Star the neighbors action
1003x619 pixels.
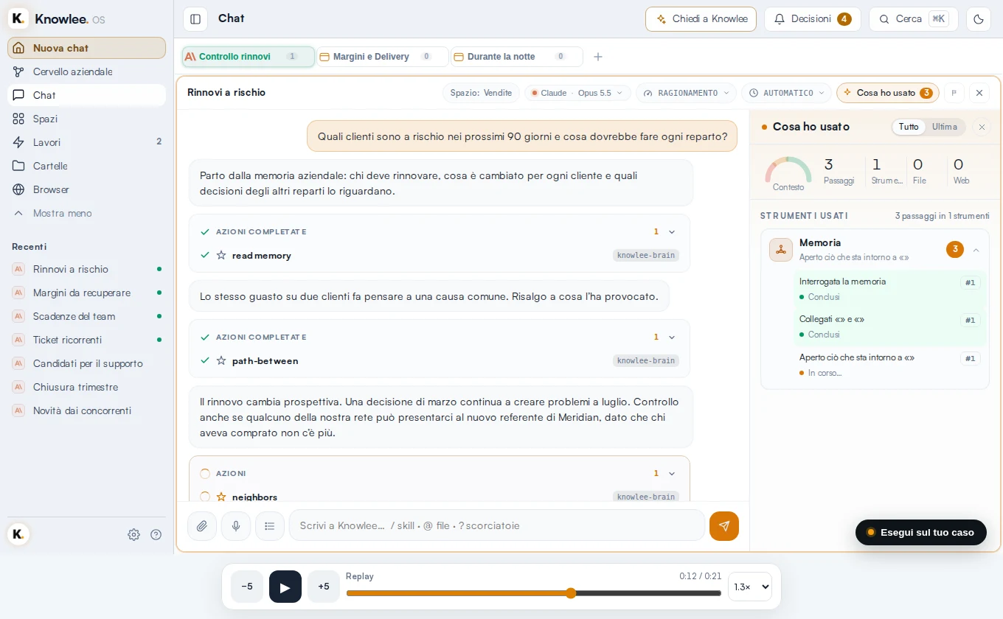[221, 497]
